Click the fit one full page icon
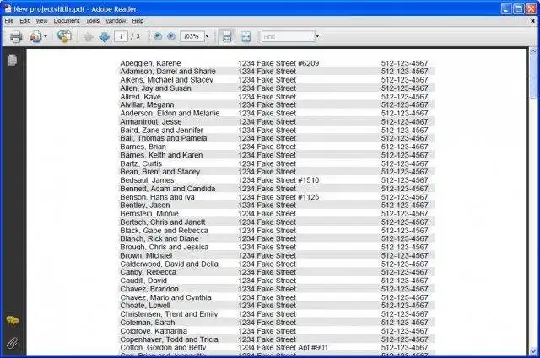The image size is (540, 358). click(246, 36)
